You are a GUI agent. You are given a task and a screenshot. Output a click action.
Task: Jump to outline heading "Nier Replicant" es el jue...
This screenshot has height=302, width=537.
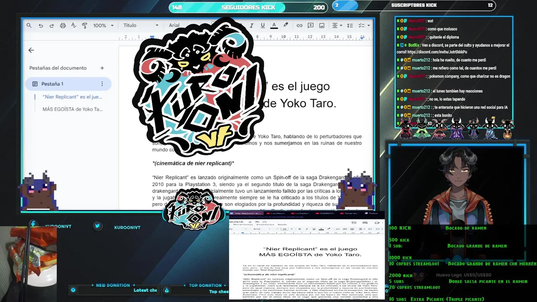coord(73,97)
